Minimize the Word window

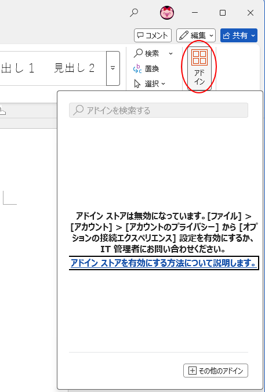[195, 13]
